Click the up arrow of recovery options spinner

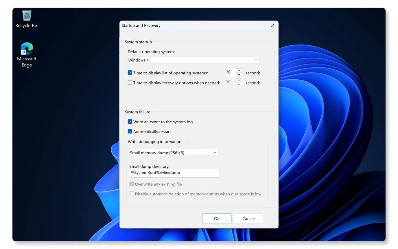click(239, 80)
